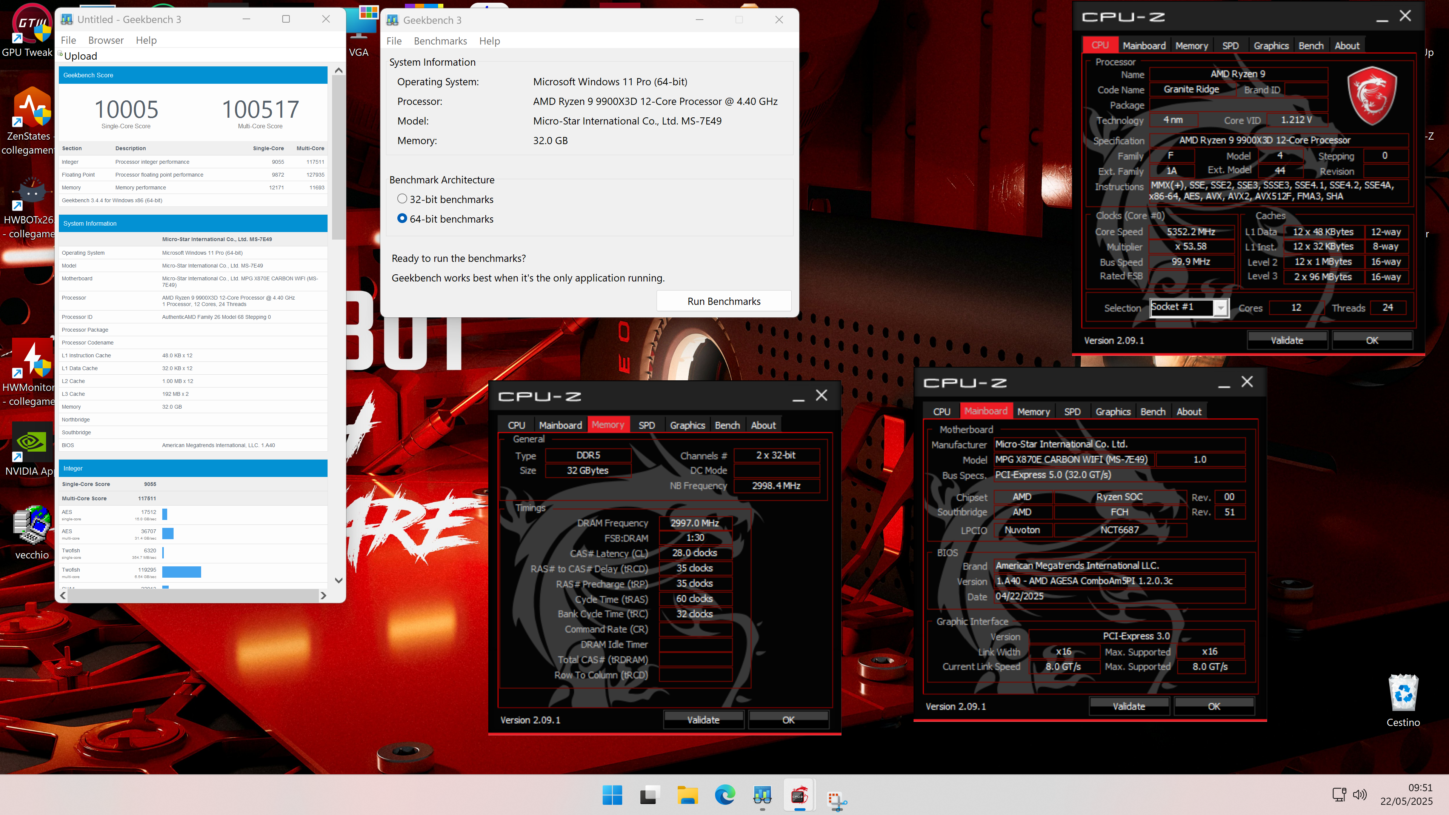
Task: Click the MSI dragon logo in CPU-Z
Action: [x=1372, y=95]
